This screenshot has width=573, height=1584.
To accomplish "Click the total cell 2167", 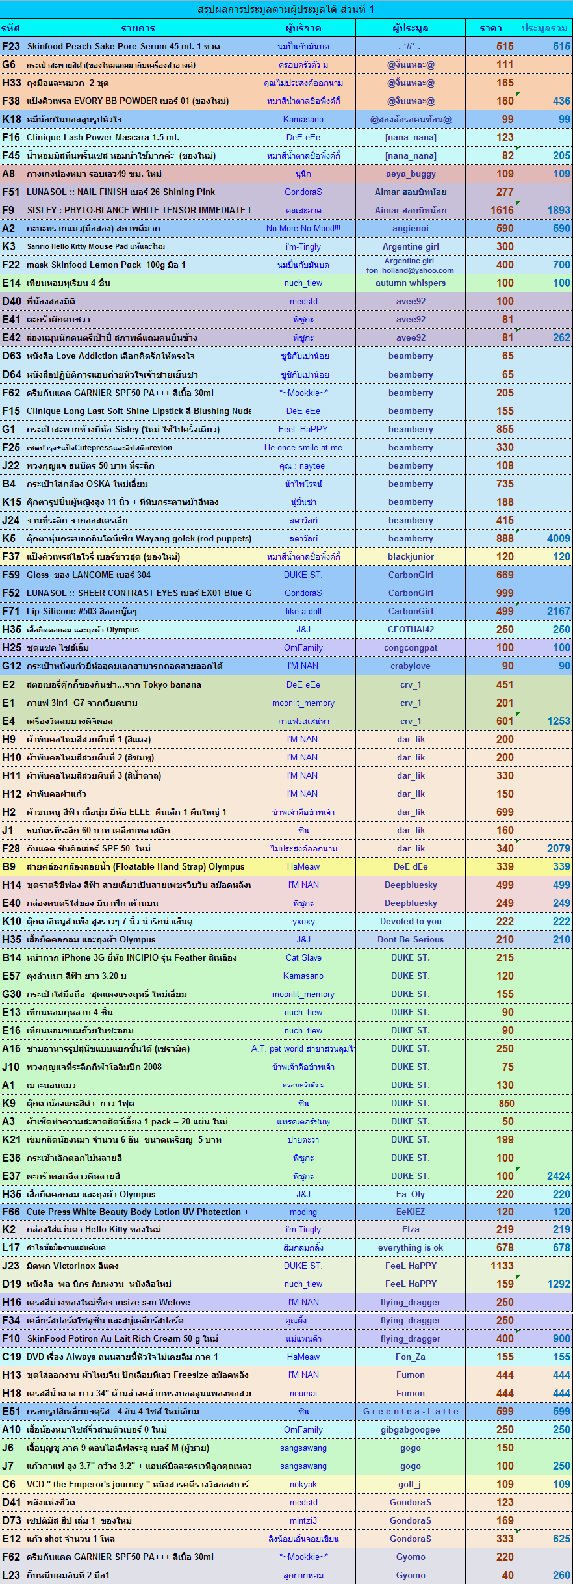I will point(544,611).
